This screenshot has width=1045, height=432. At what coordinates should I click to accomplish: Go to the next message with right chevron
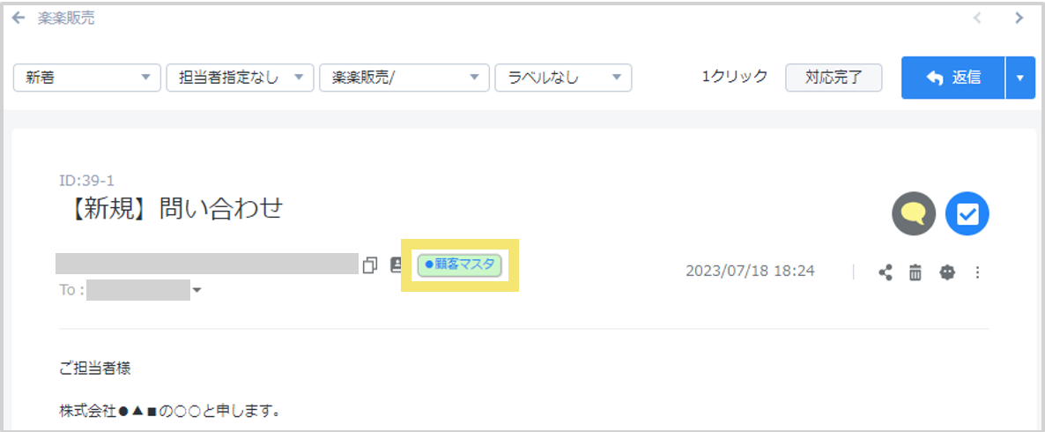1019,18
